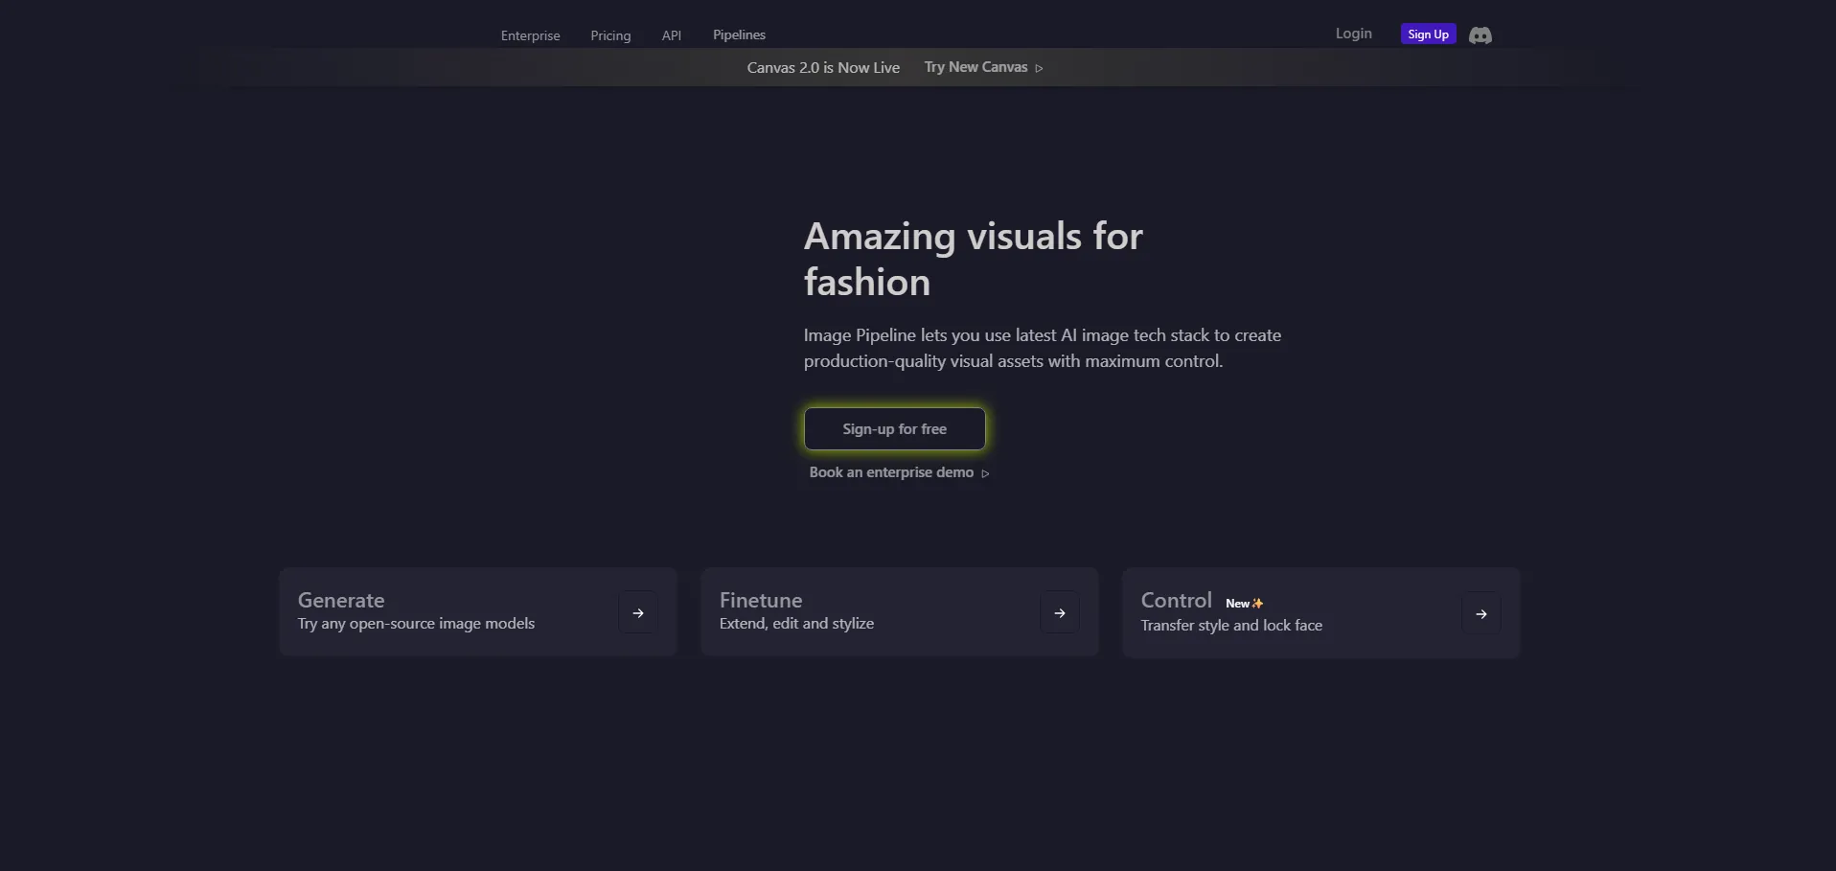Click the arrow icon on Finetune card
Image resolution: width=1836 pixels, height=871 pixels.
1060,613
